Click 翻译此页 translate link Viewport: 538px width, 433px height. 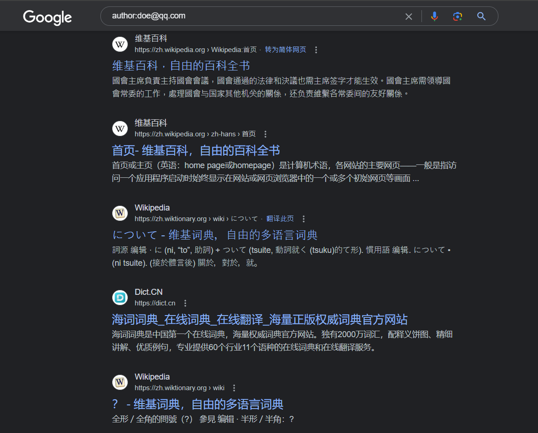[280, 219]
